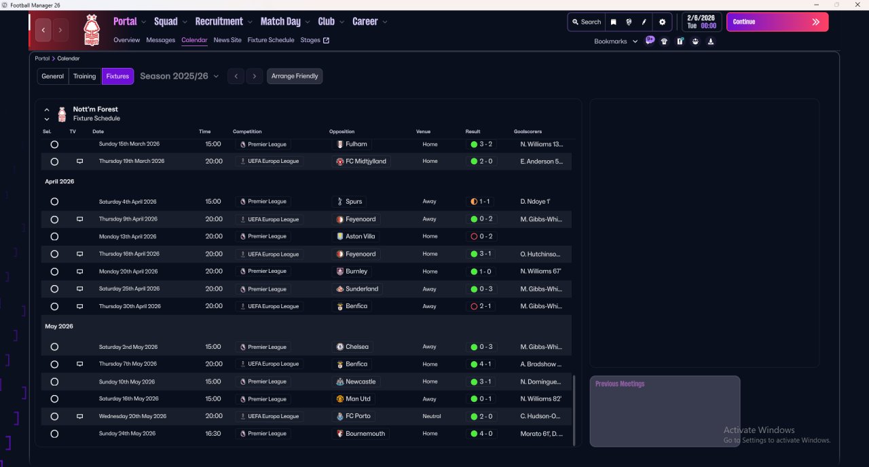The width and height of the screenshot is (869, 467).
Task: Expand the Season 2025/26 dropdown
Action: (179, 76)
